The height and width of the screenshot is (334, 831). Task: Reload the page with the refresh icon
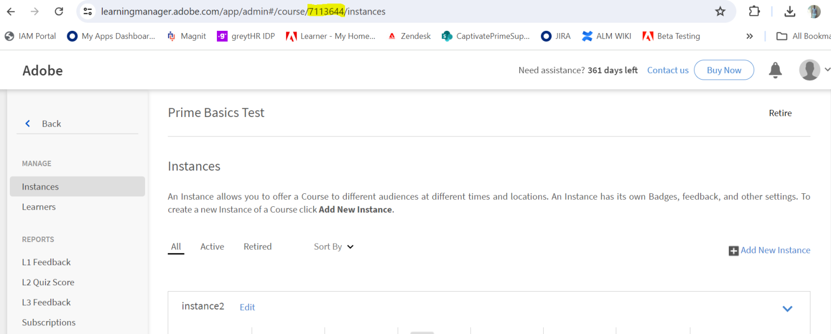coord(59,11)
